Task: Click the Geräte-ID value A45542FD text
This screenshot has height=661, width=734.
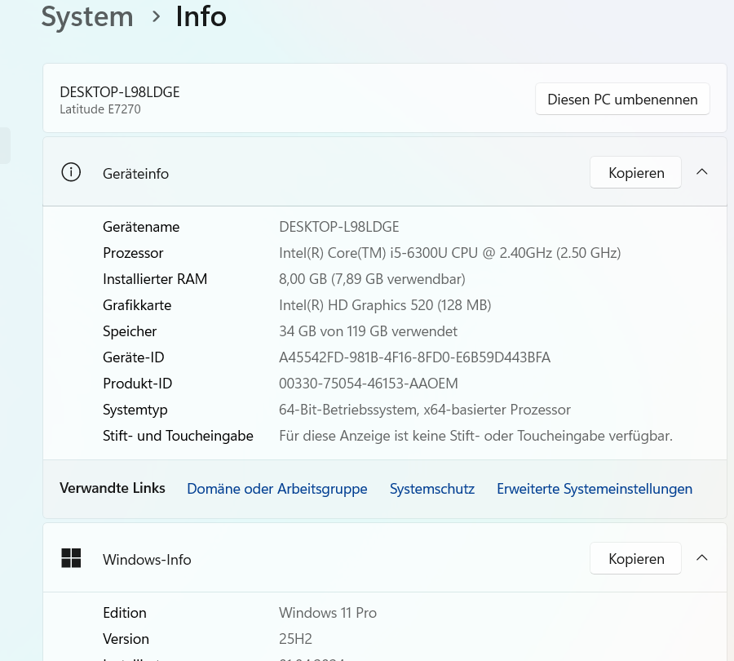Action: click(x=415, y=357)
